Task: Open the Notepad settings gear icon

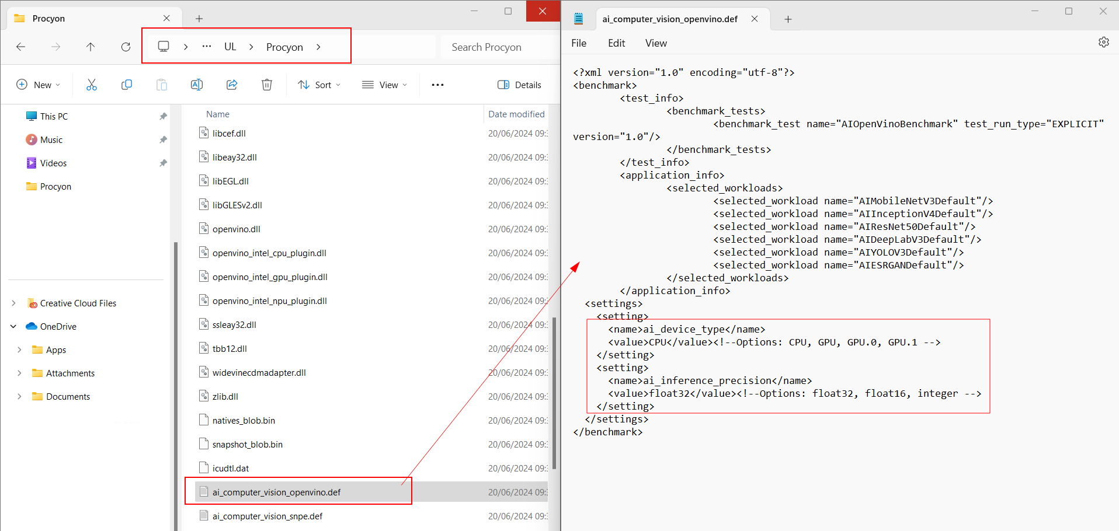Action: point(1103,42)
